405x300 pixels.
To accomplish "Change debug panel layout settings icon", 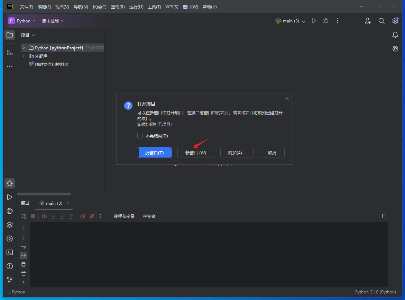I will (x=384, y=216).
